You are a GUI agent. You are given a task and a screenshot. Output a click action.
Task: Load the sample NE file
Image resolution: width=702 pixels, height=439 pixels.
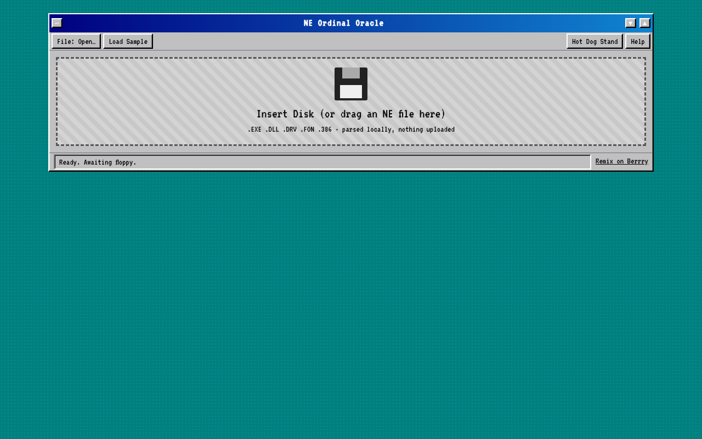128,41
